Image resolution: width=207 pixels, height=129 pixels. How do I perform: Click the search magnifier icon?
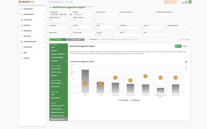71,2
